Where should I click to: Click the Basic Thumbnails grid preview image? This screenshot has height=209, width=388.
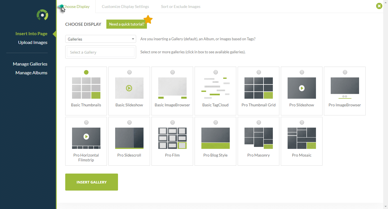tap(86, 88)
